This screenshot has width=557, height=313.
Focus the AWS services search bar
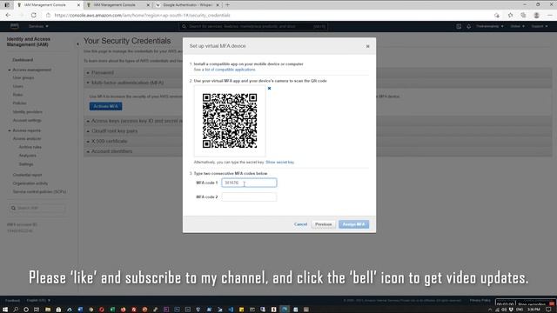(253, 26)
